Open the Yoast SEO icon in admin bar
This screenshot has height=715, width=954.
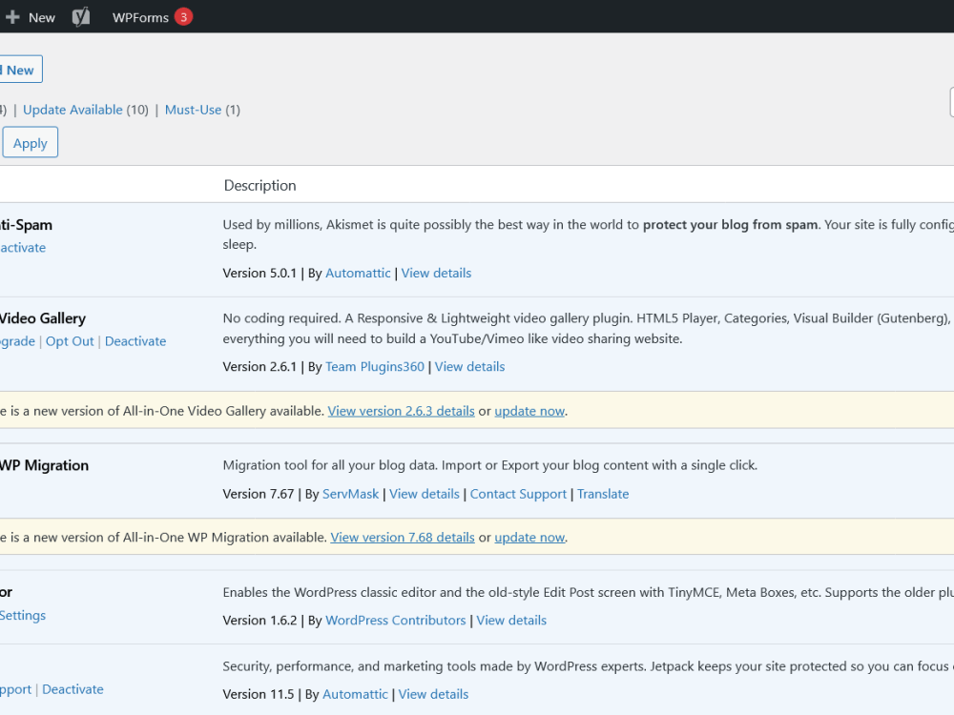pyautogui.click(x=81, y=17)
